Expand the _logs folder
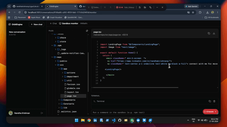The height and width of the screenshot is (127, 227). point(56,49)
